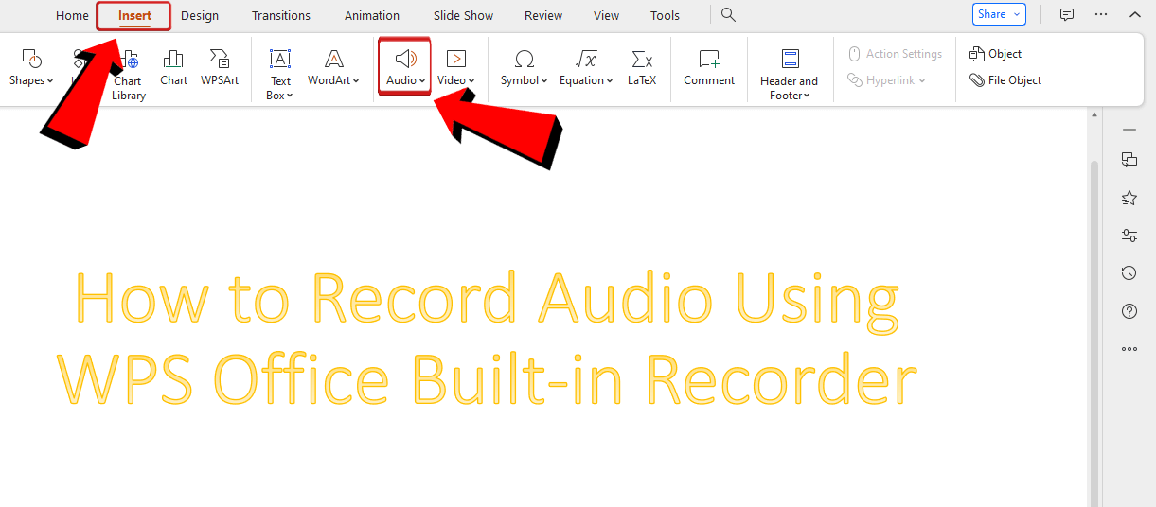Open the comments panel icon near Share
1156x507 pixels.
(x=1067, y=14)
